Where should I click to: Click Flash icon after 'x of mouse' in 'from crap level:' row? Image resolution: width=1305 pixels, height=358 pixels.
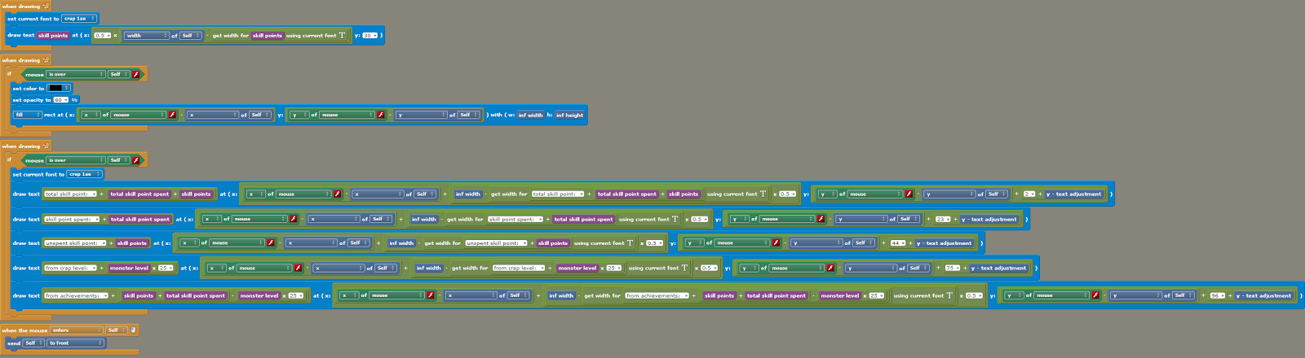[298, 268]
